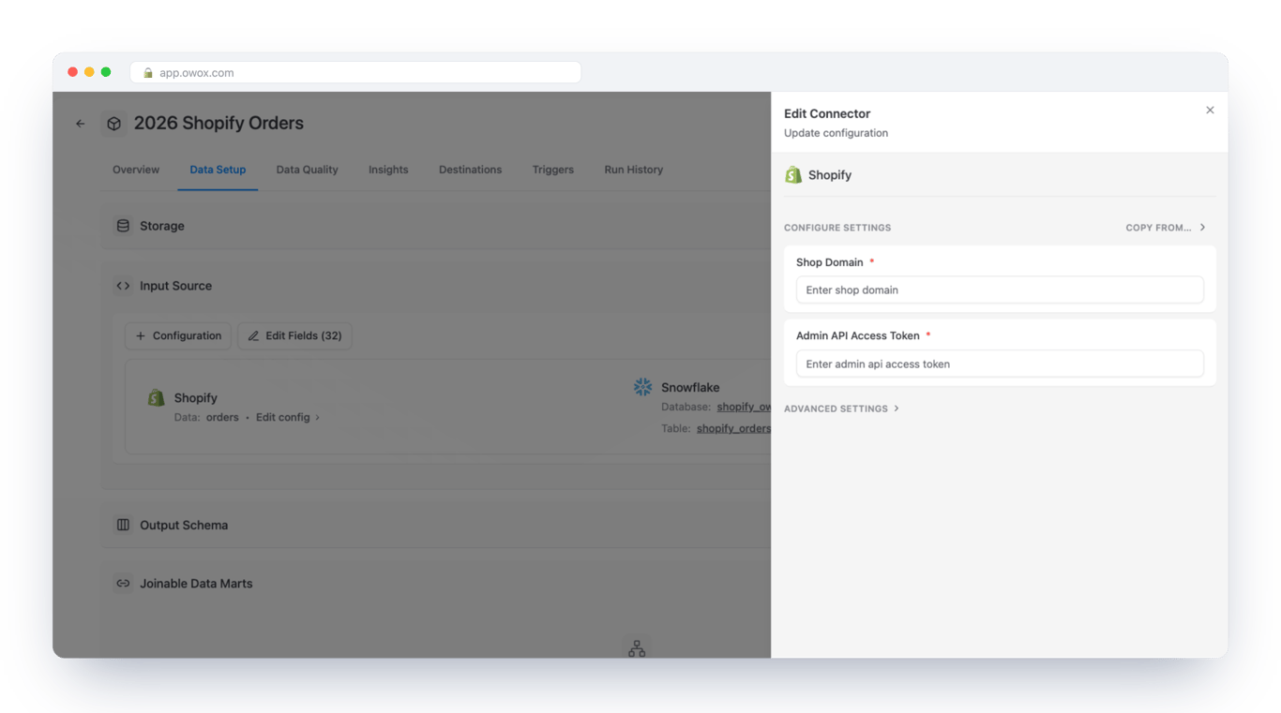Switch to the Insights tab
This screenshot has width=1281, height=713.
tap(388, 170)
